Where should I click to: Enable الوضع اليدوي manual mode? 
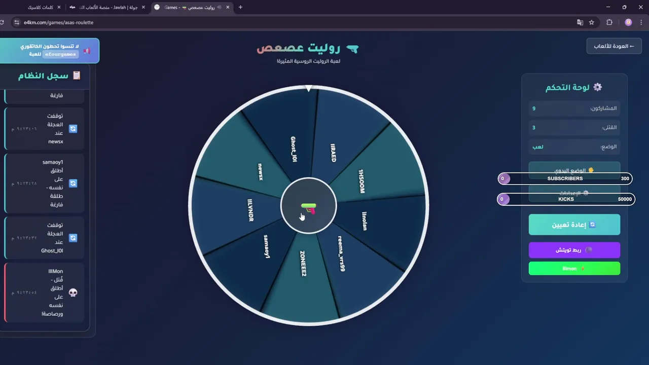[x=574, y=169]
